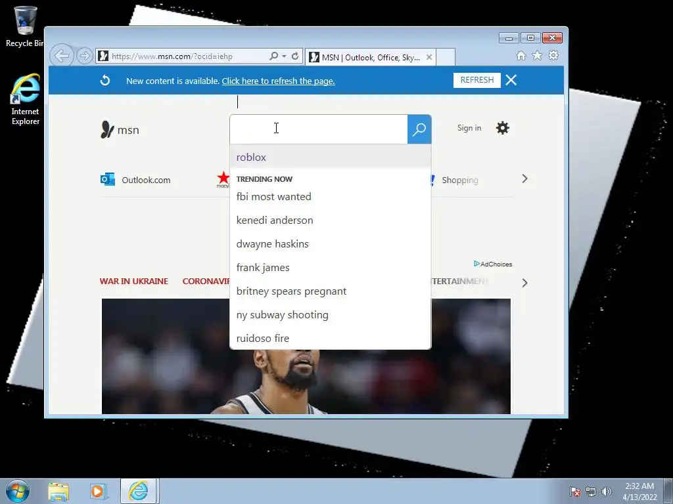Expand news categories with right chevron
Image resolution: width=673 pixels, height=504 pixels.
[524, 283]
